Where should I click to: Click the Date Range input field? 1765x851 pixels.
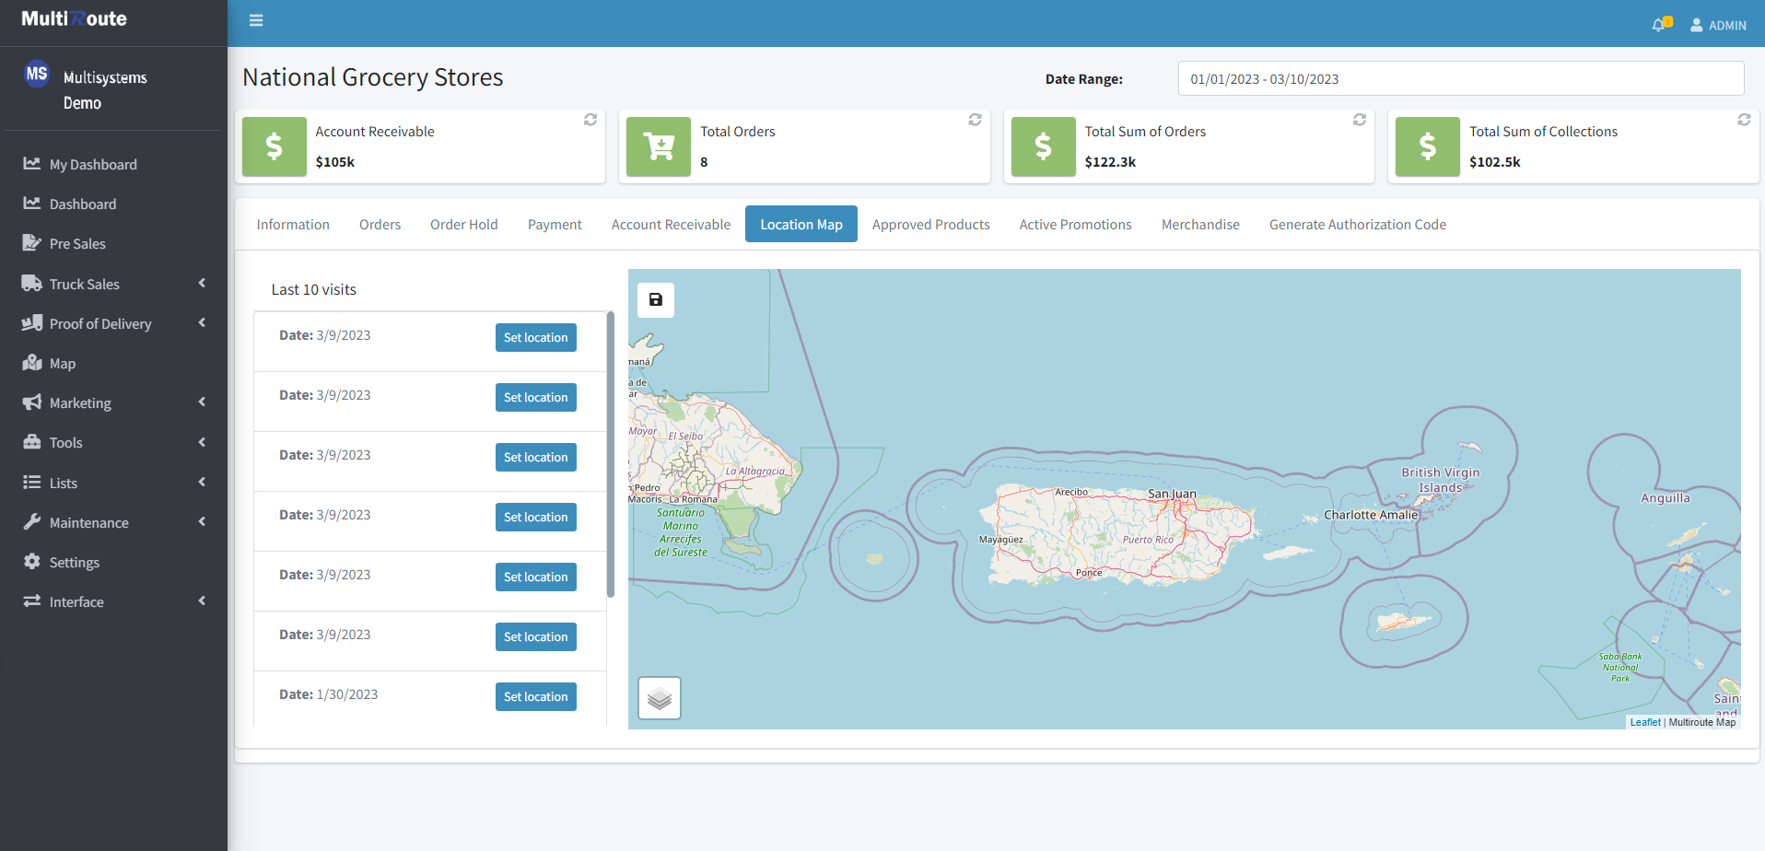pos(1460,79)
